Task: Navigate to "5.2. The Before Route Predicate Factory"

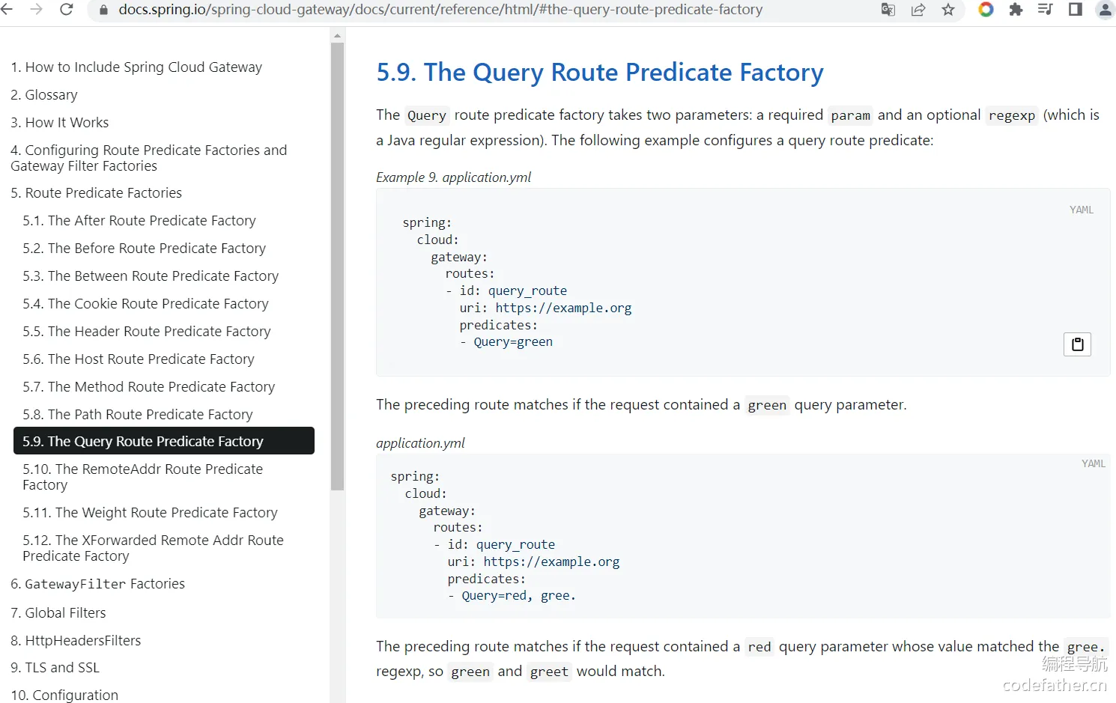Action: pos(145,249)
